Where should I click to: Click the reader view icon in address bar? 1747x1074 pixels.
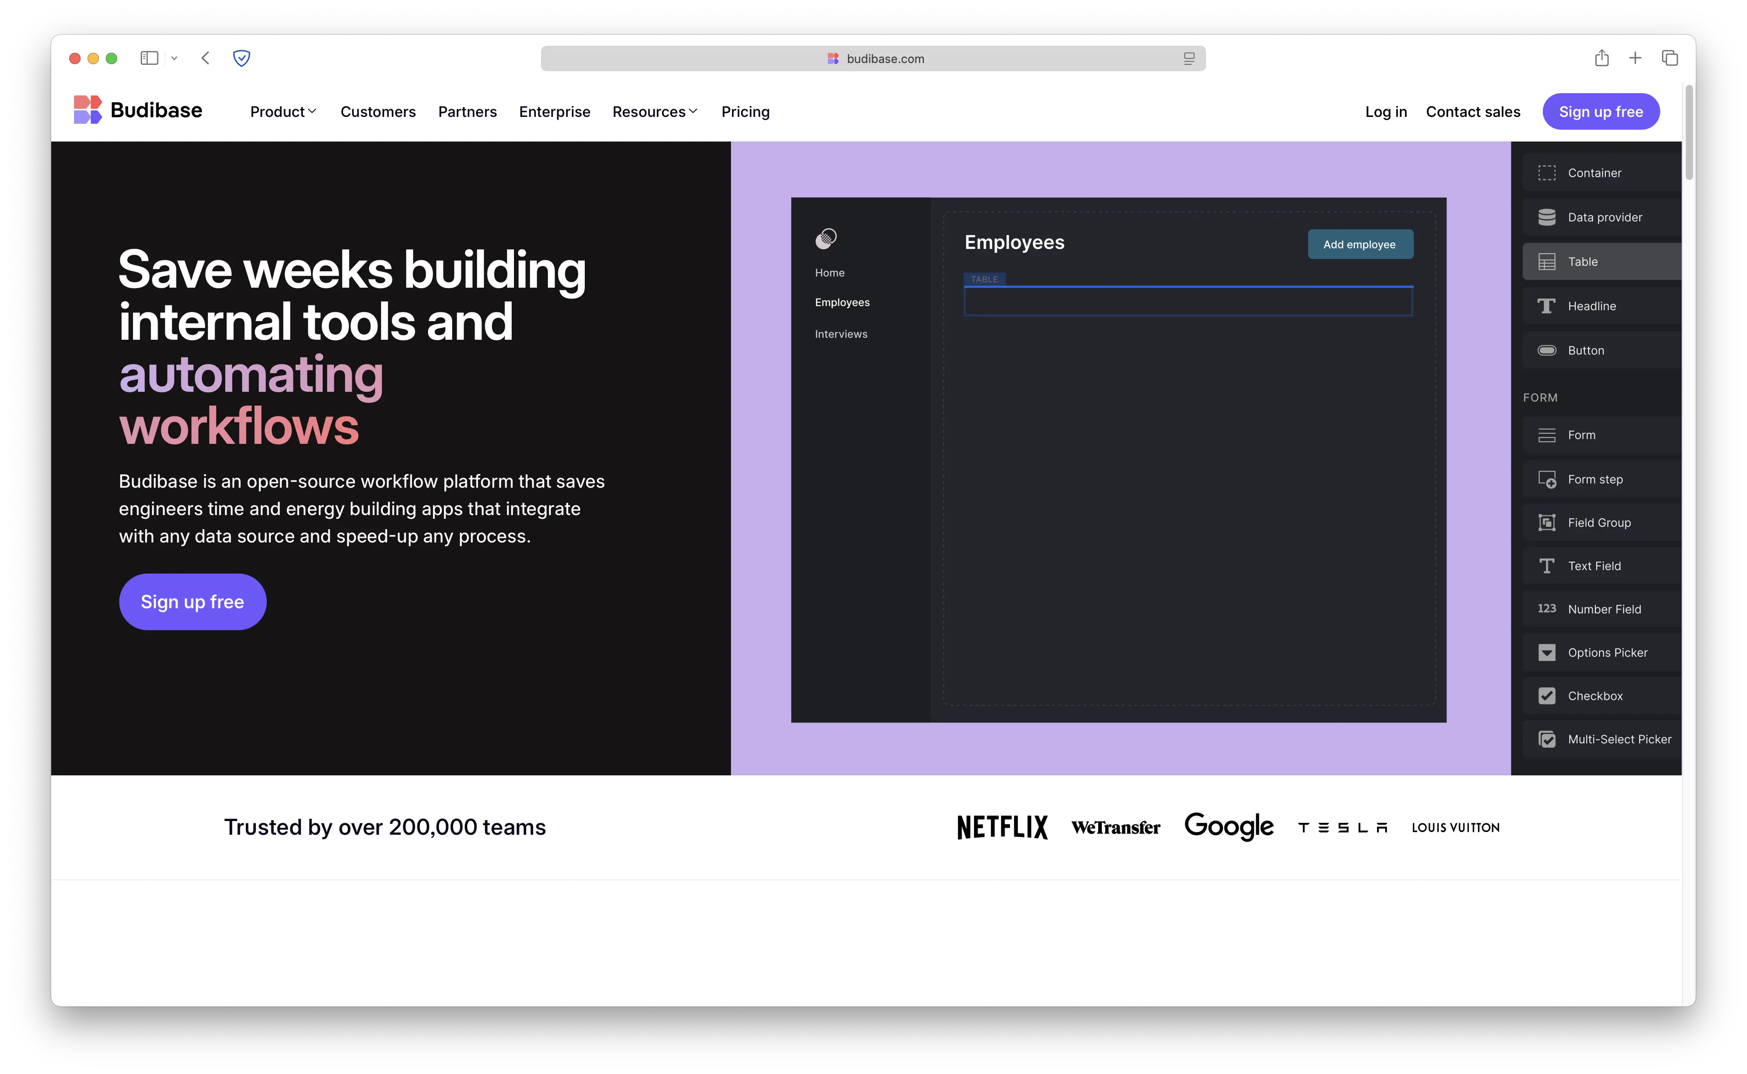1189,59
